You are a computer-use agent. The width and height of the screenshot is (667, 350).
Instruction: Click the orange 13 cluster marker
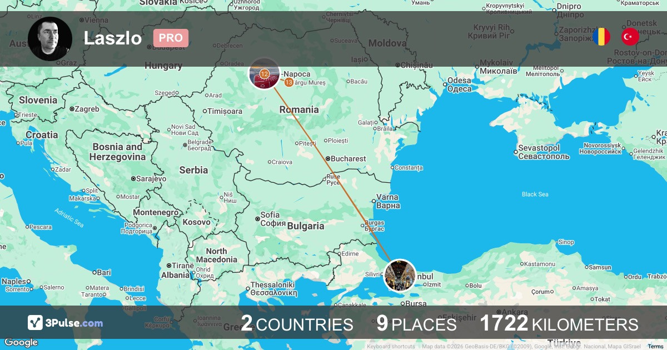(x=288, y=82)
